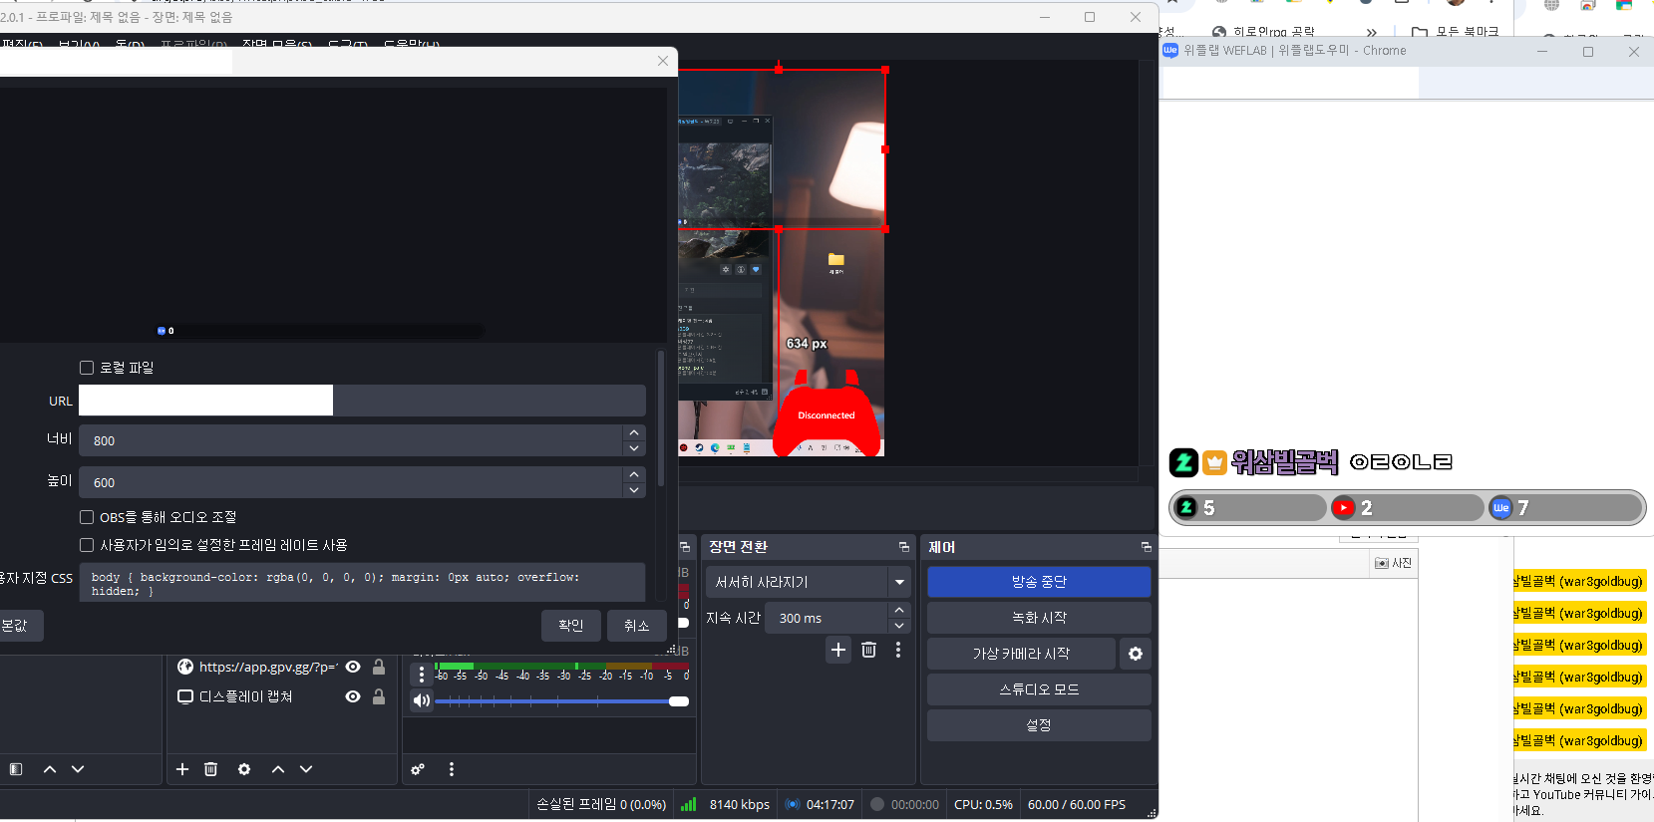Viewport: 1654px width, 822px height.
Task: Delete the transition with trash icon
Action: click(x=868, y=650)
